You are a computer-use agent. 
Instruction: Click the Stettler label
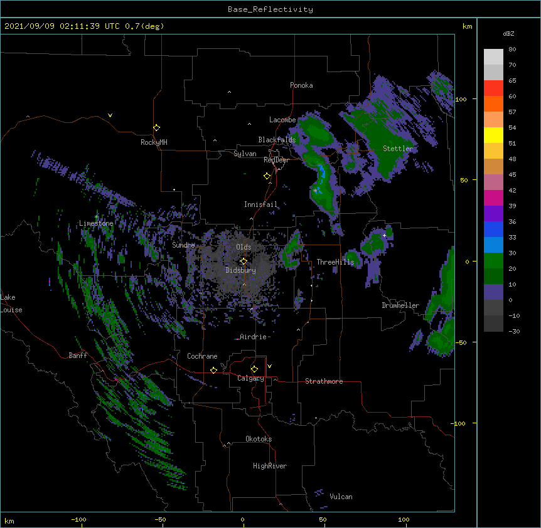[x=398, y=149]
